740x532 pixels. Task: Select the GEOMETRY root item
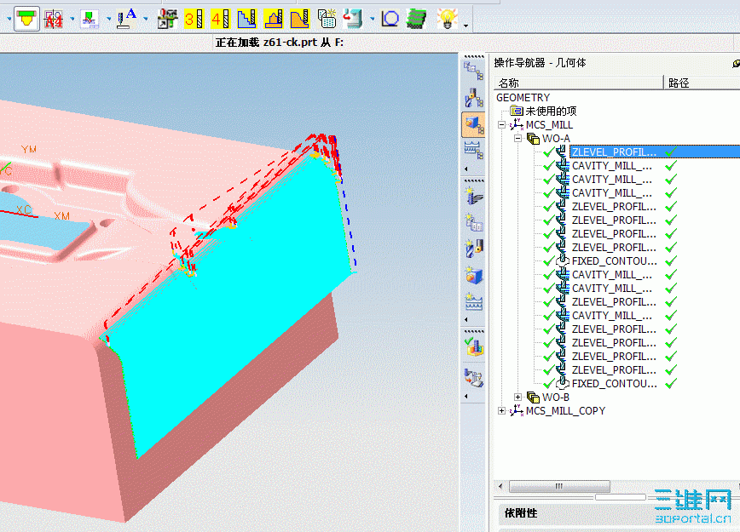coord(523,98)
